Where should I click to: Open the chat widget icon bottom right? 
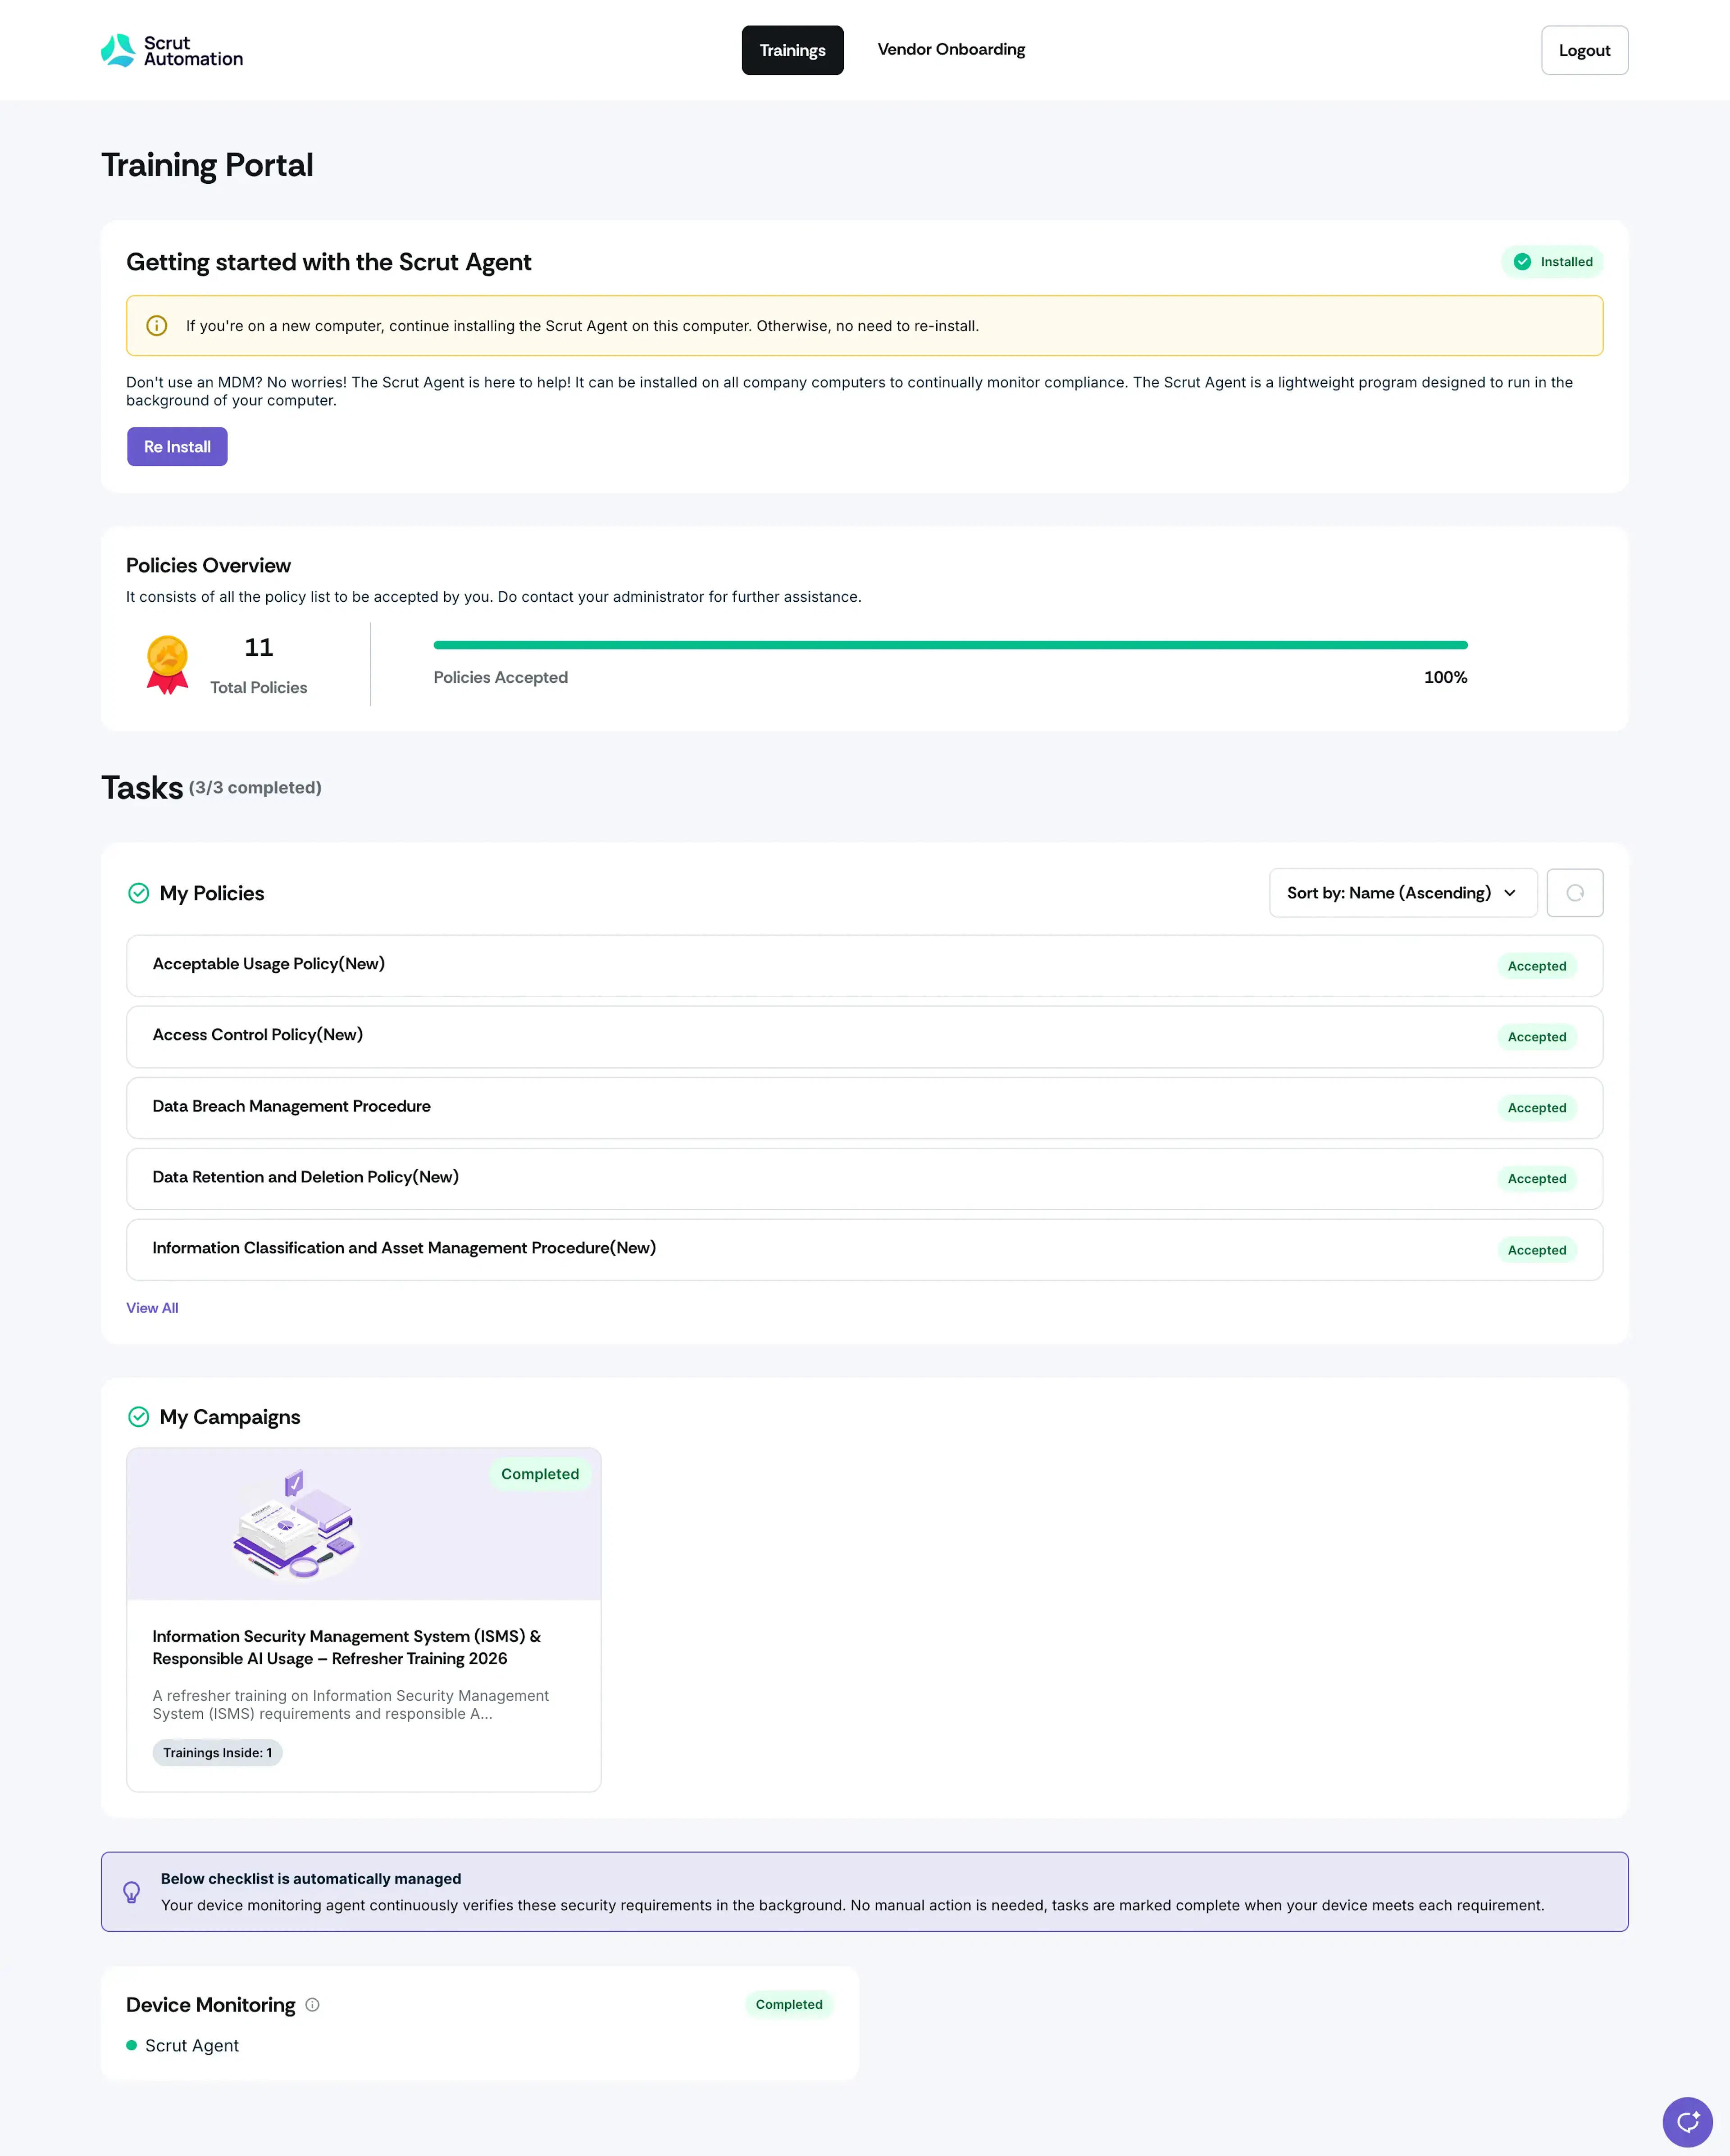point(1688,2122)
